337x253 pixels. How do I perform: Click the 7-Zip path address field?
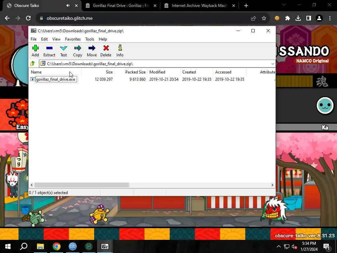coord(157,64)
